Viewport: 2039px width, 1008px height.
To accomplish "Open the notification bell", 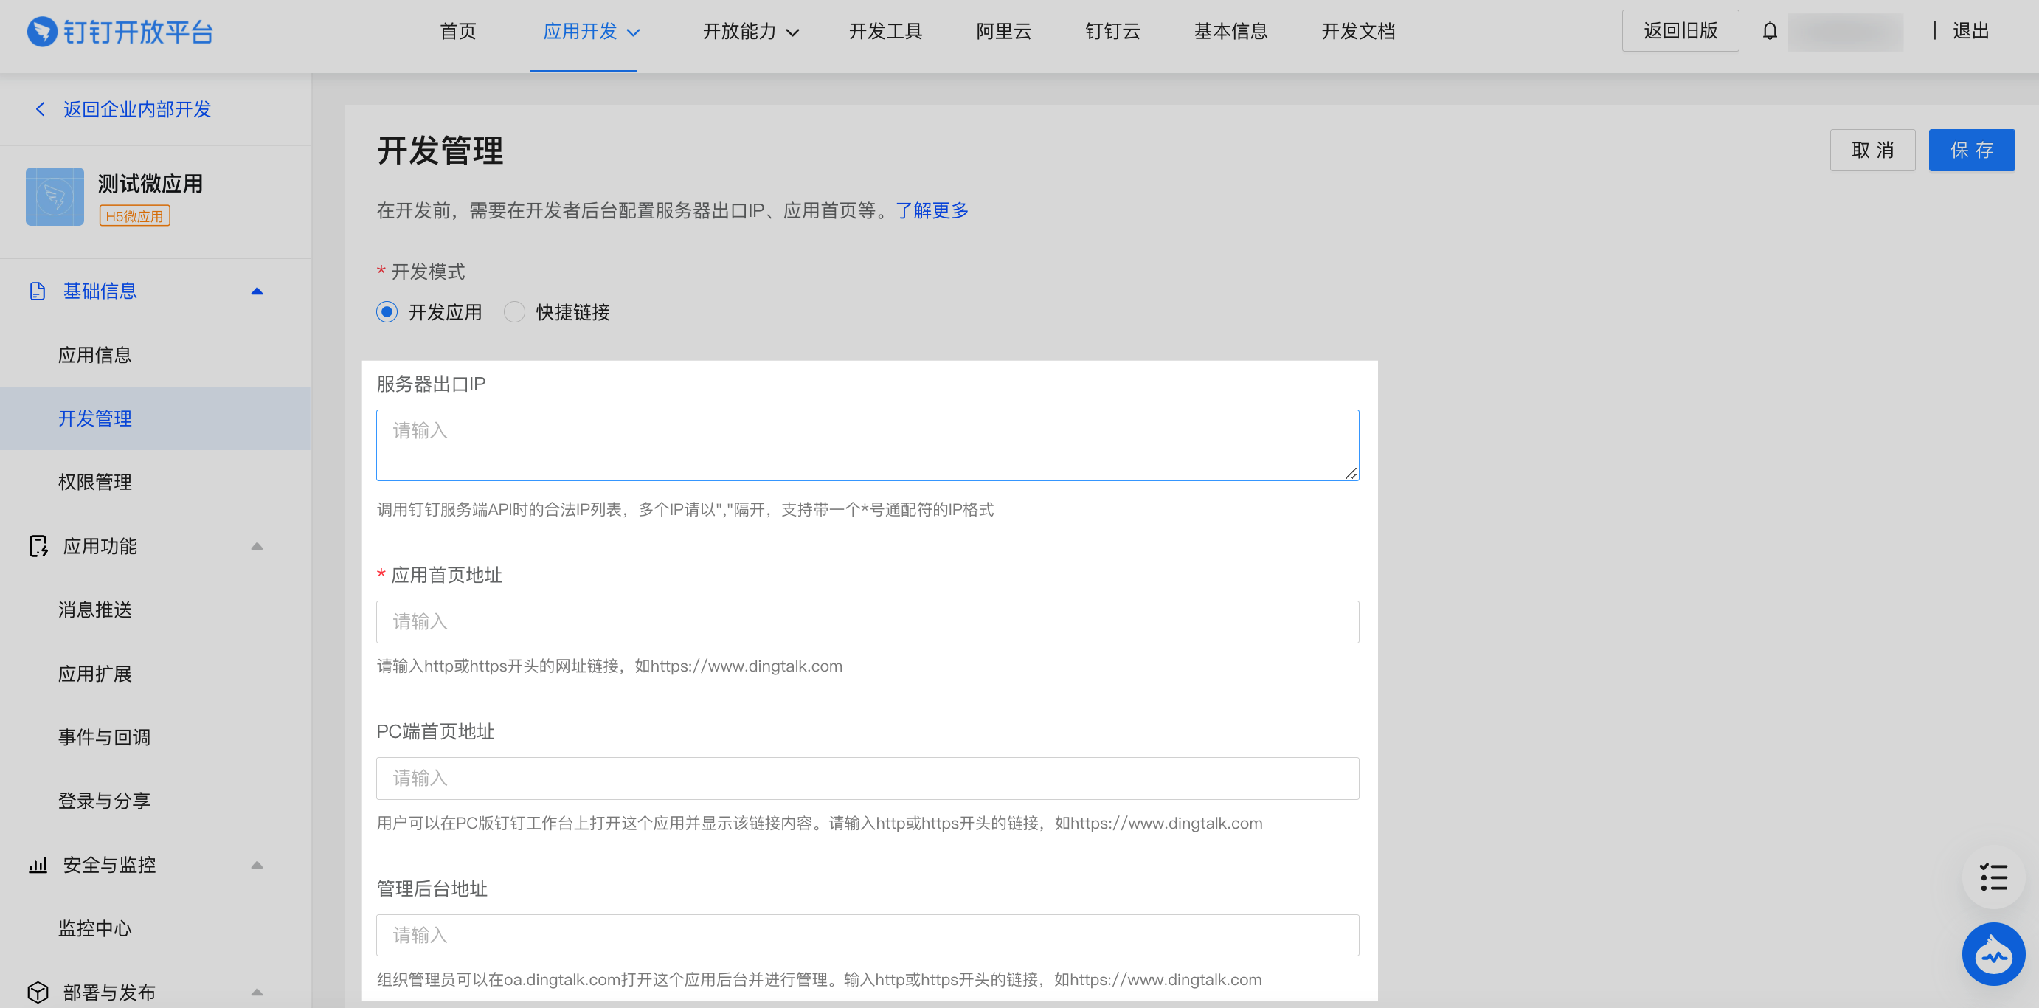I will coord(1769,31).
